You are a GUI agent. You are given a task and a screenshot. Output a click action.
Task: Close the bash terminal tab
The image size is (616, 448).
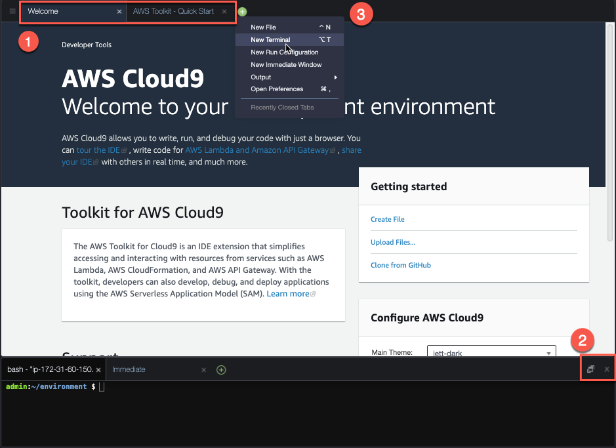[98, 370]
